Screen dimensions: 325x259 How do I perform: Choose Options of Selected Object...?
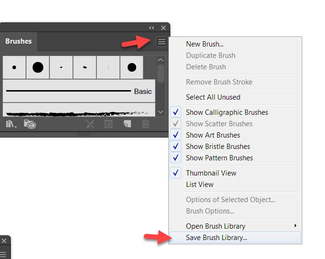[235, 199]
